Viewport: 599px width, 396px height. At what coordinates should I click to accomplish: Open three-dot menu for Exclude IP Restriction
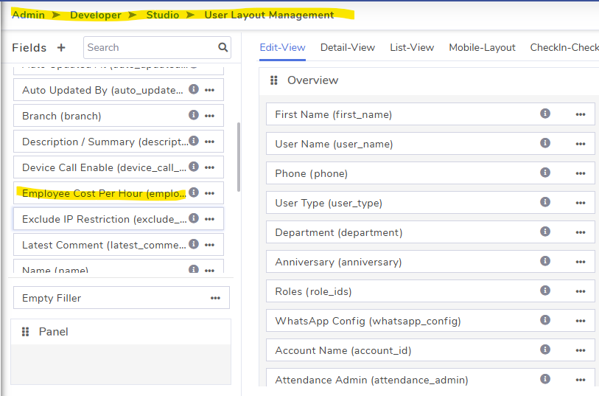[209, 219]
